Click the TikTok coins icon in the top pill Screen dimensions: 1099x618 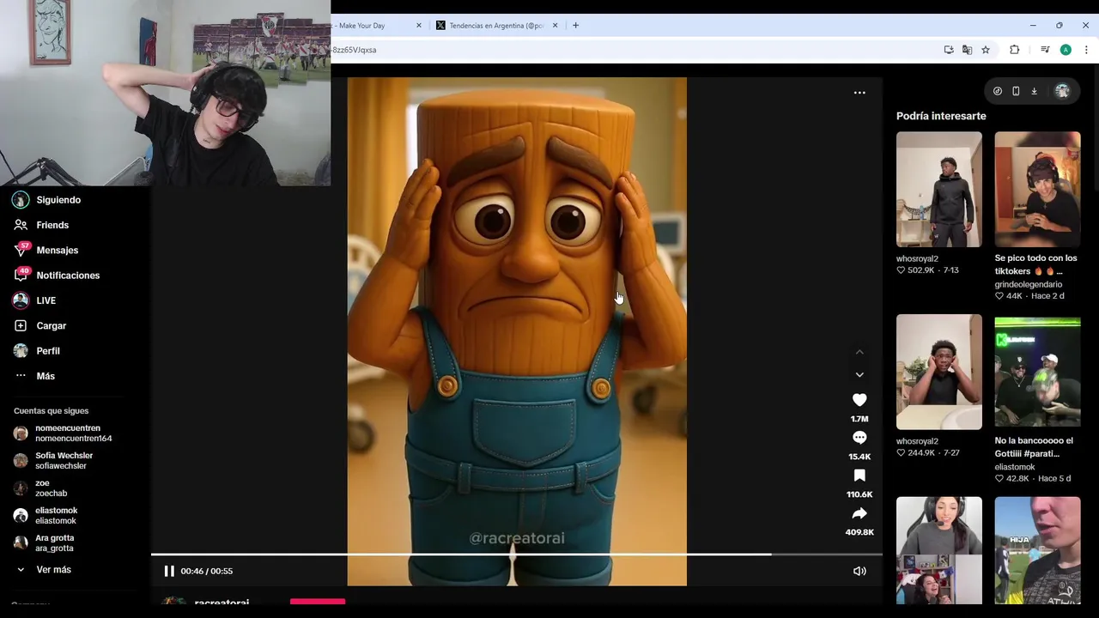[x=998, y=91]
